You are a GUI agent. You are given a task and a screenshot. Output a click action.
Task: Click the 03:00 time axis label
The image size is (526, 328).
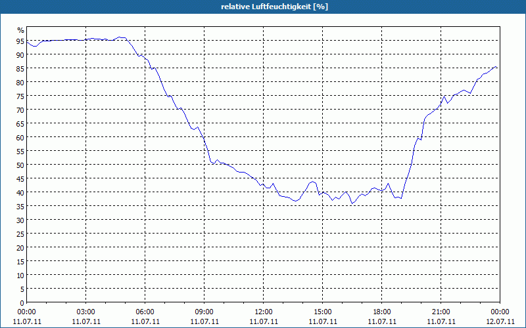tap(86, 312)
